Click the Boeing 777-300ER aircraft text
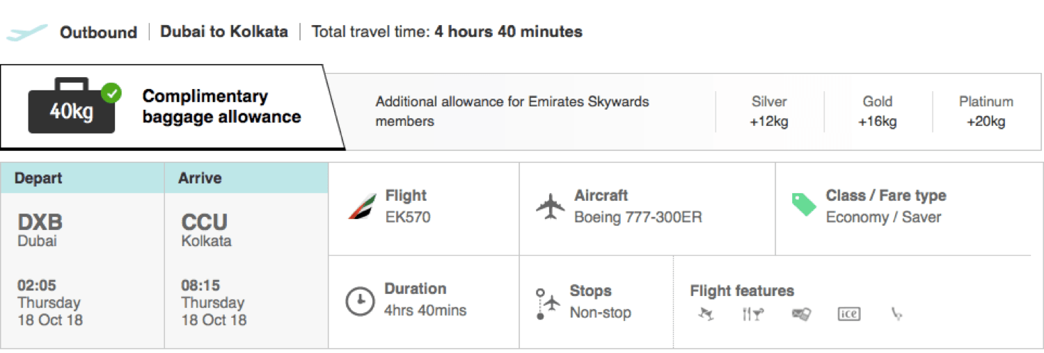The width and height of the screenshot is (1044, 353). click(638, 217)
